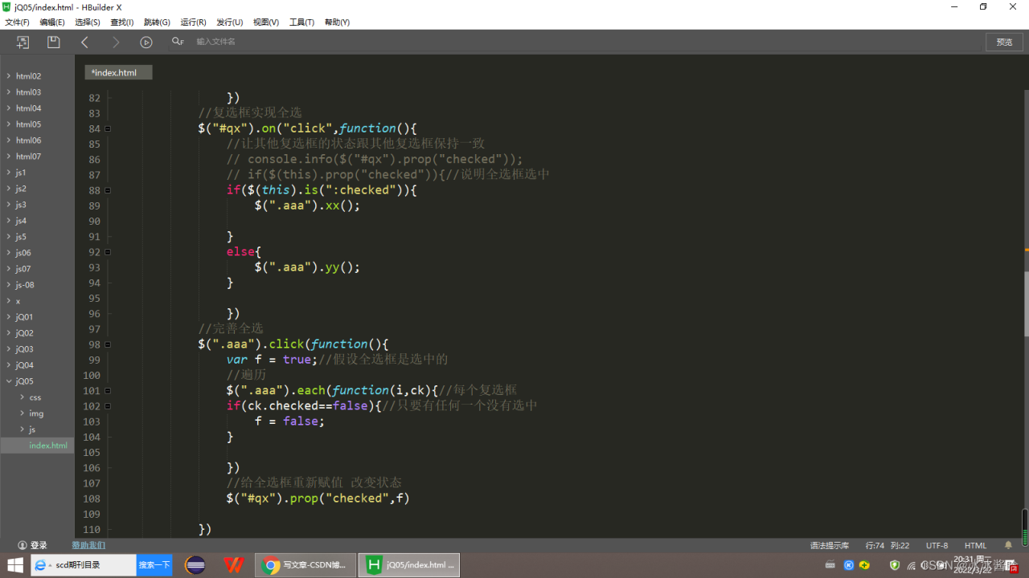This screenshot has width=1029, height=578.
Task: Select index.html in the project tree
Action: pos(48,446)
